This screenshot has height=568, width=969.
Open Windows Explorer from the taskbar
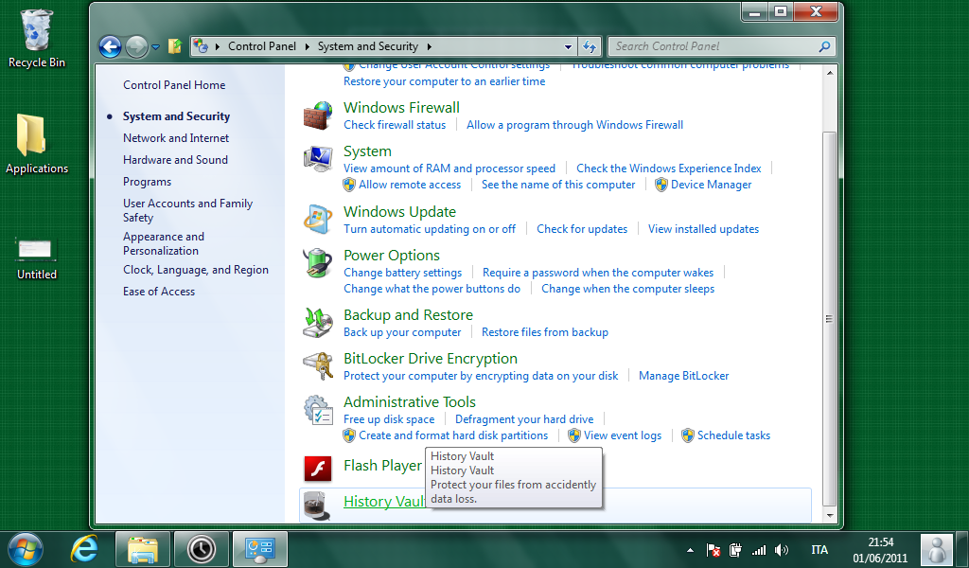(x=143, y=549)
